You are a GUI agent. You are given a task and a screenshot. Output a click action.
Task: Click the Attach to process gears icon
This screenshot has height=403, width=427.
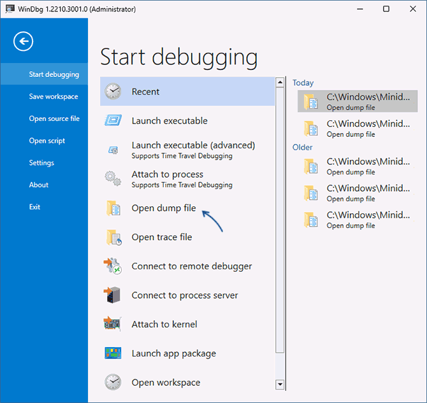pos(113,179)
